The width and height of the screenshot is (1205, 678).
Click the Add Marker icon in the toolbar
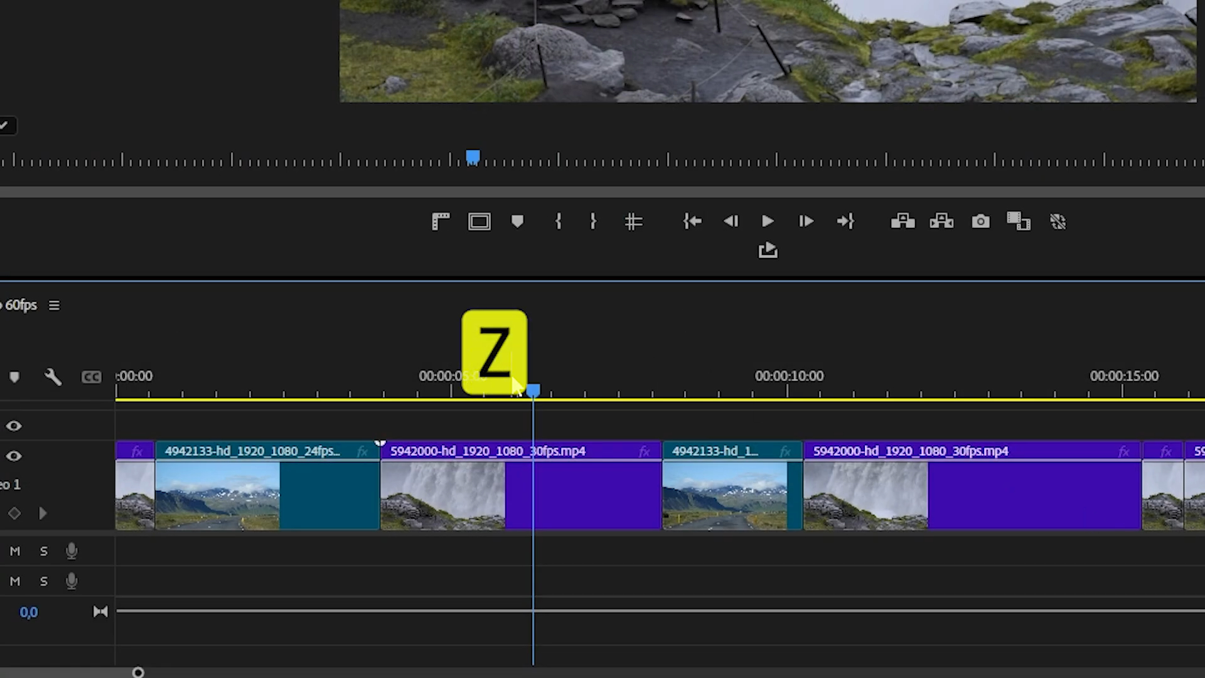coord(517,221)
